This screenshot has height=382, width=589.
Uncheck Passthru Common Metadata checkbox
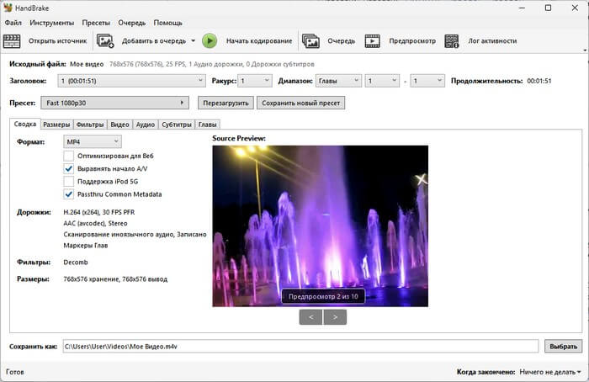click(x=68, y=194)
